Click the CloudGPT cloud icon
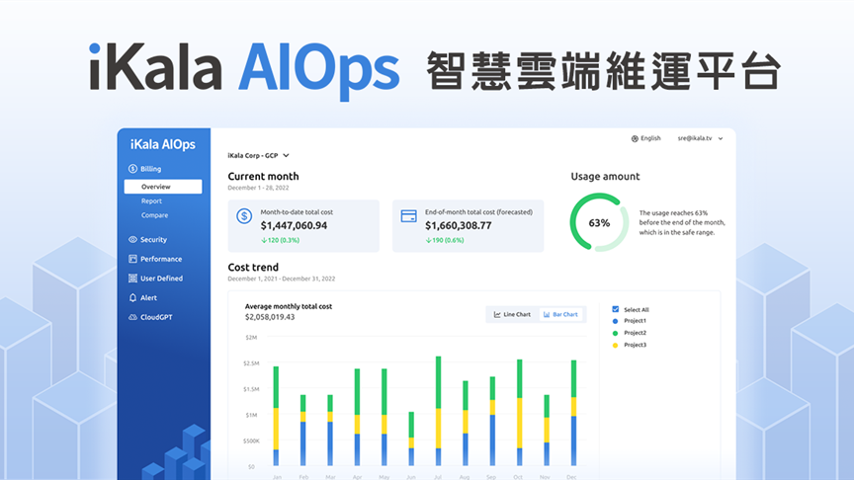This screenshot has width=854, height=480. (132, 317)
